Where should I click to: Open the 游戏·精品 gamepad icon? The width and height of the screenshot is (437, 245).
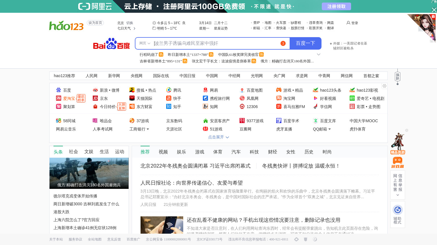279,90
